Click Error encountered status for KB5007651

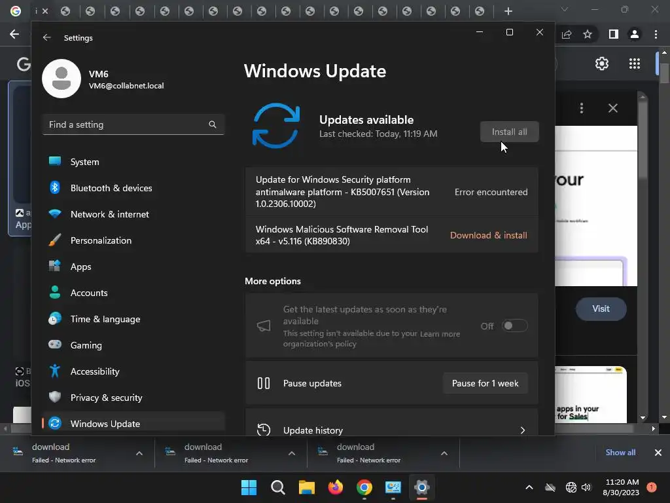click(x=491, y=192)
